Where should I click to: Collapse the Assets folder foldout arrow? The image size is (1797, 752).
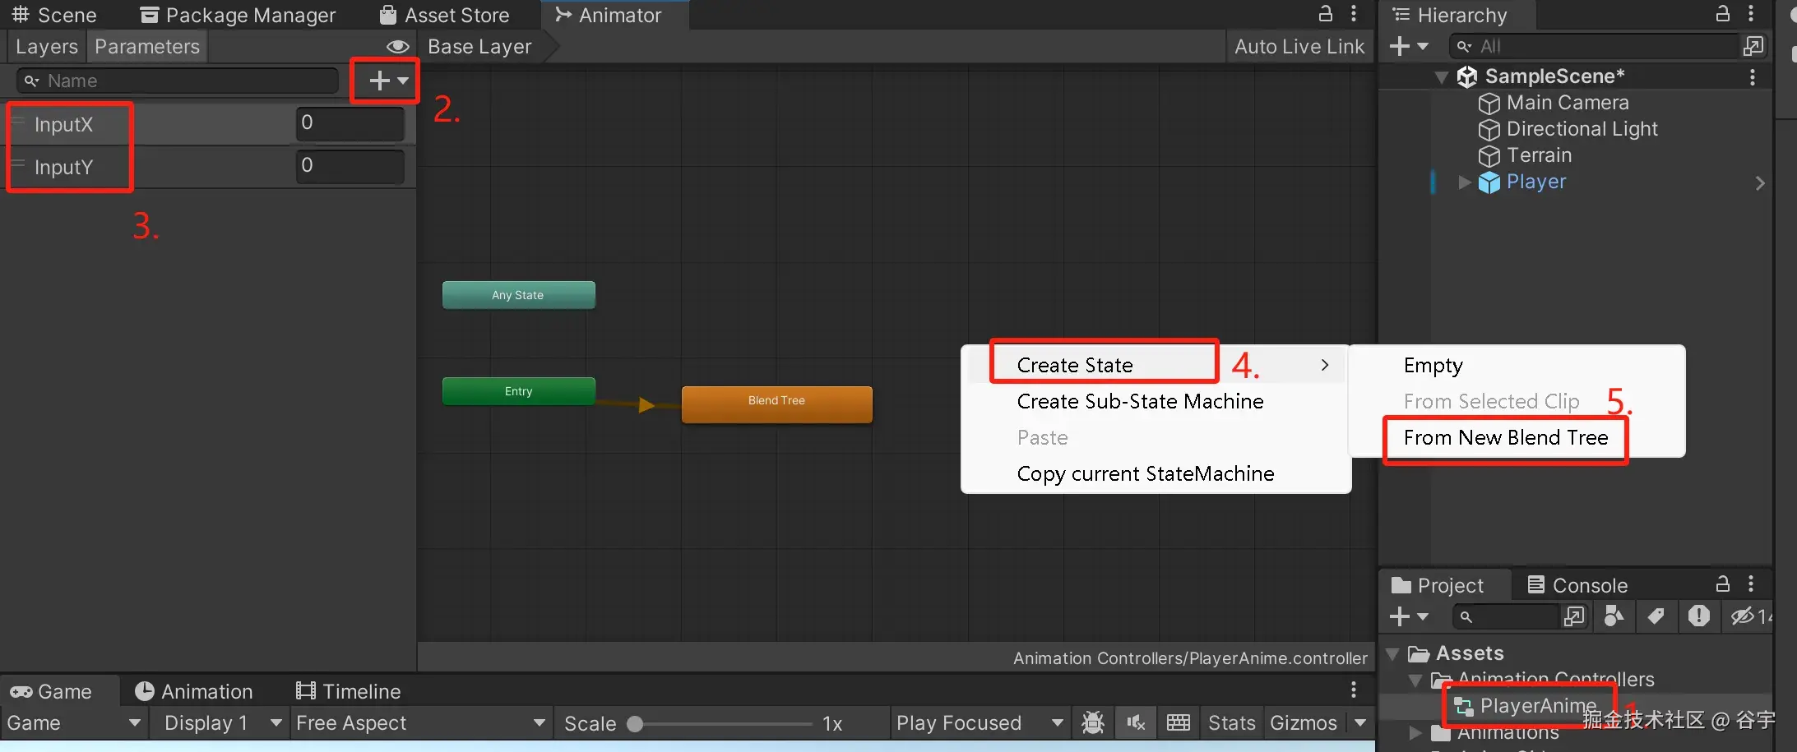1392,654
